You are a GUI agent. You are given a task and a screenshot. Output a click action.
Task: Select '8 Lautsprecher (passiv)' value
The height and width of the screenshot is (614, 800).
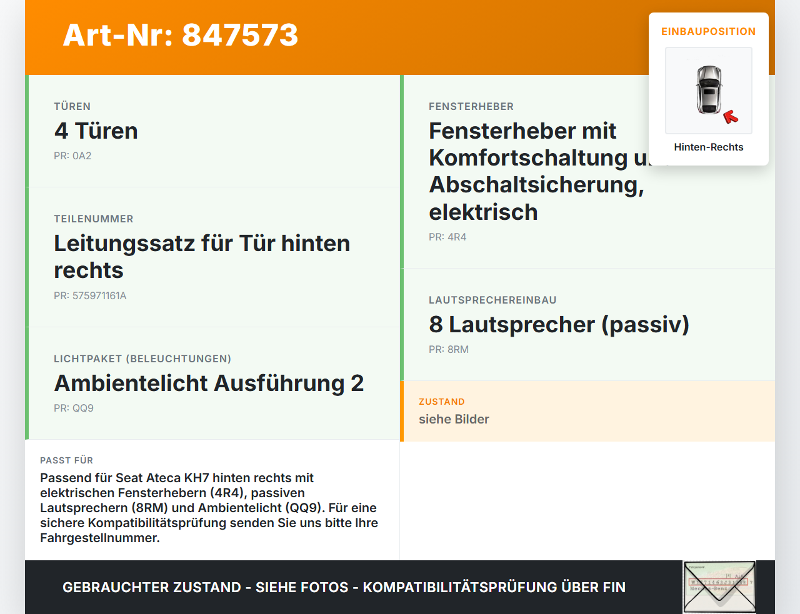(559, 324)
